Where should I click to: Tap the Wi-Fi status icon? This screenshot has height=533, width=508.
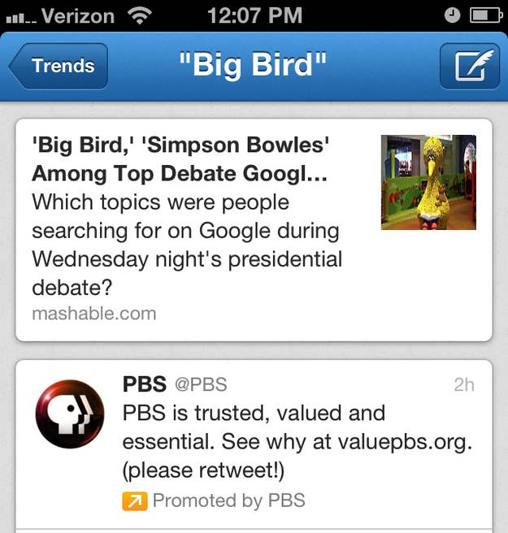[x=140, y=15]
